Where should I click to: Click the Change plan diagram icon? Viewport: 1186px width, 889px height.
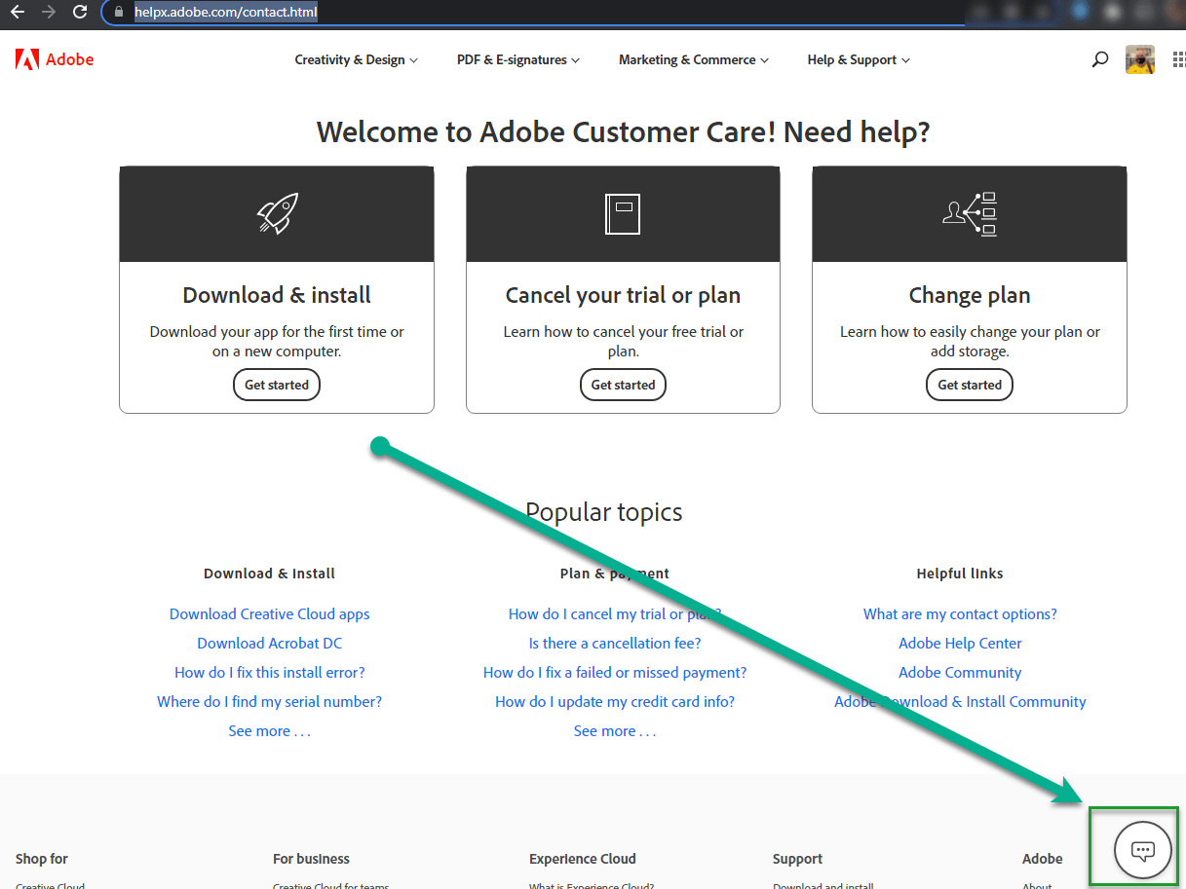(x=968, y=212)
